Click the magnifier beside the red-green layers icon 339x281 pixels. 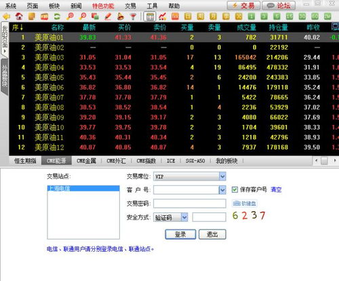point(83,16)
